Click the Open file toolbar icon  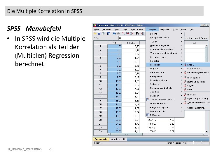95,33
